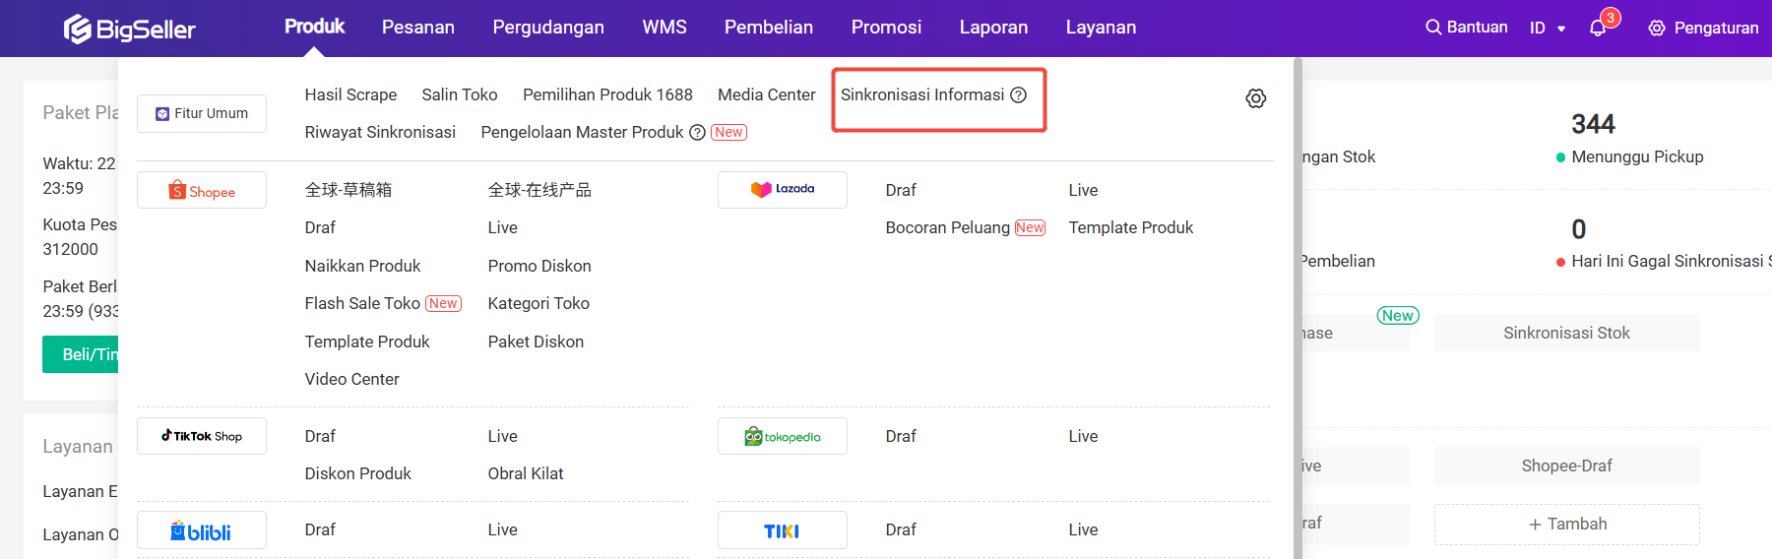Select the Shopee platform logo
The width and height of the screenshot is (1772, 559).
pyautogui.click(x=202, y=191)
